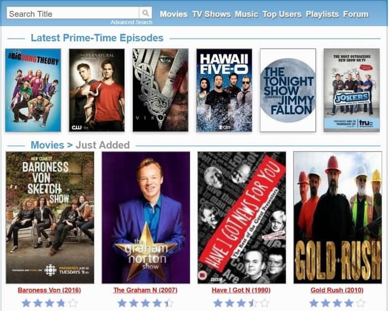This screenshot has height=311, width=389.
Task: Focus the Search Title input field
Action: tap(73, 13)
